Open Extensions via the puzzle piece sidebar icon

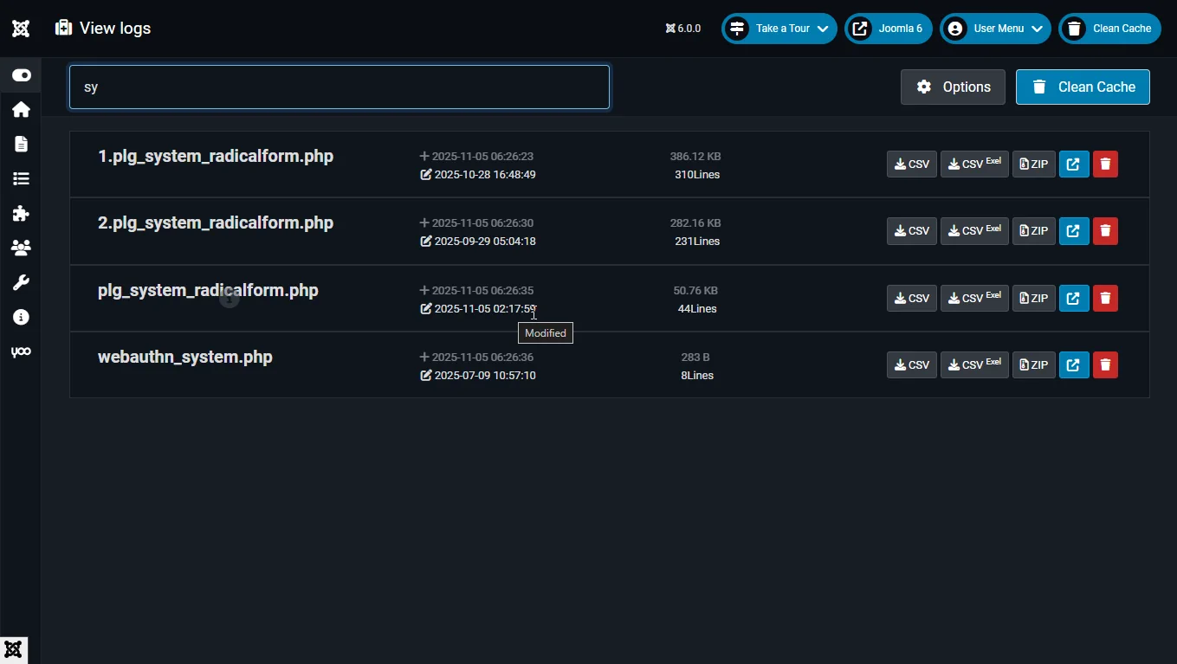tap(21, 213)
